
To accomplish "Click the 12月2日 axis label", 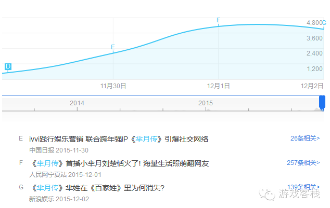I will 312,86.
